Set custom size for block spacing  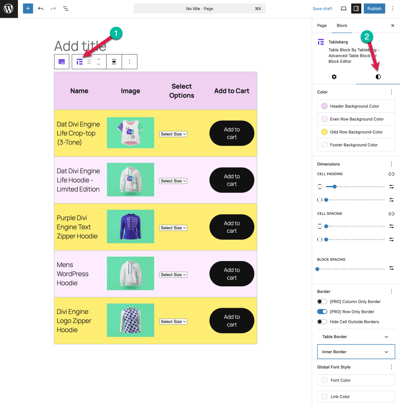391,268
